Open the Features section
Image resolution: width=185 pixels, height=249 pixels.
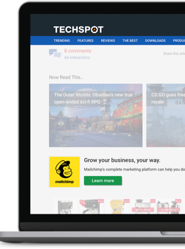coord(85,41)
